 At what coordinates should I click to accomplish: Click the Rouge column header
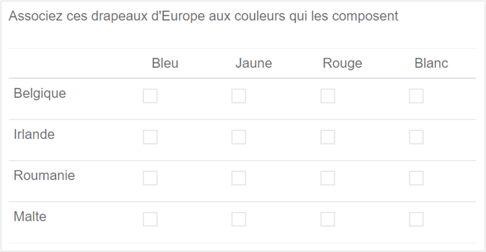342,63
